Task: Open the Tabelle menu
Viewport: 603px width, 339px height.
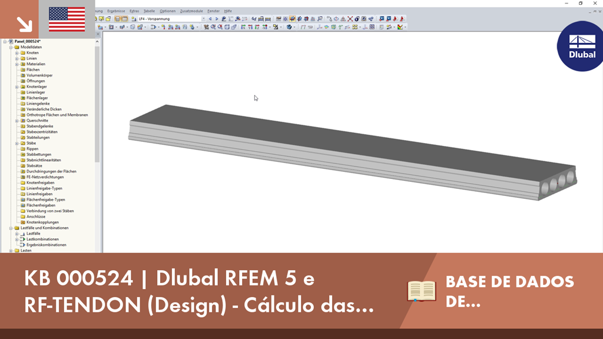Action: pos(149,11)
